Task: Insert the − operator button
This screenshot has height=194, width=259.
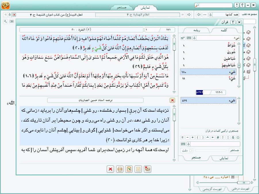Action: pos(187,137)
